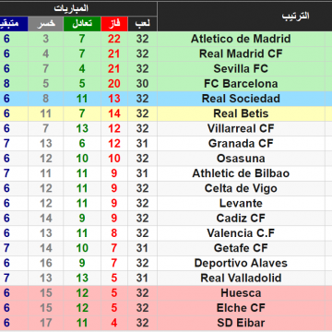Screen dimensions: 332x332
Task: Click the المباريات matches group header
Action: click(x=71, y=8)
